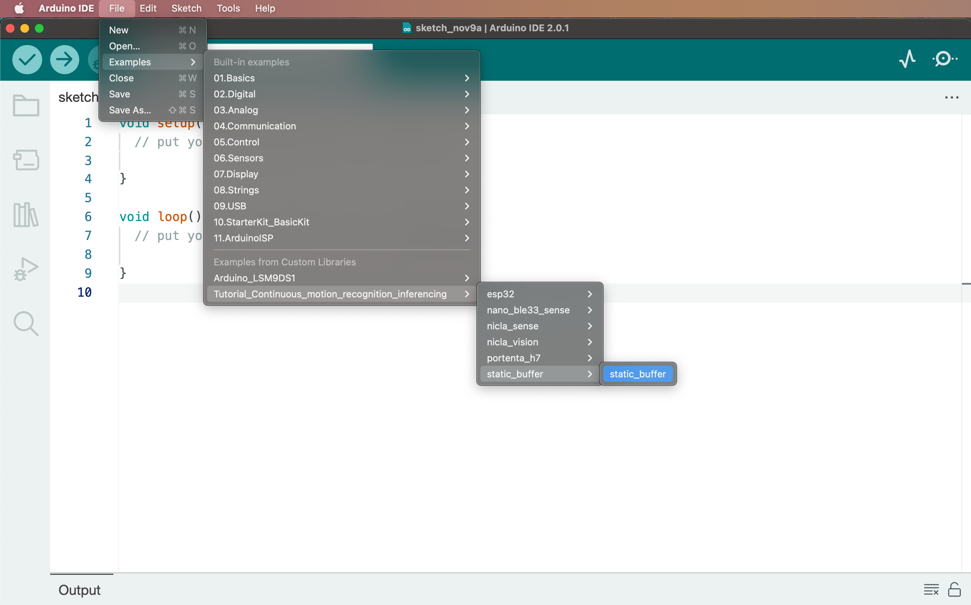
Task: Open the Tools menu
Action: tap(228, 8)
